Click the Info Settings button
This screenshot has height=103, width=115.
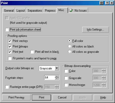tap(95, 30)
